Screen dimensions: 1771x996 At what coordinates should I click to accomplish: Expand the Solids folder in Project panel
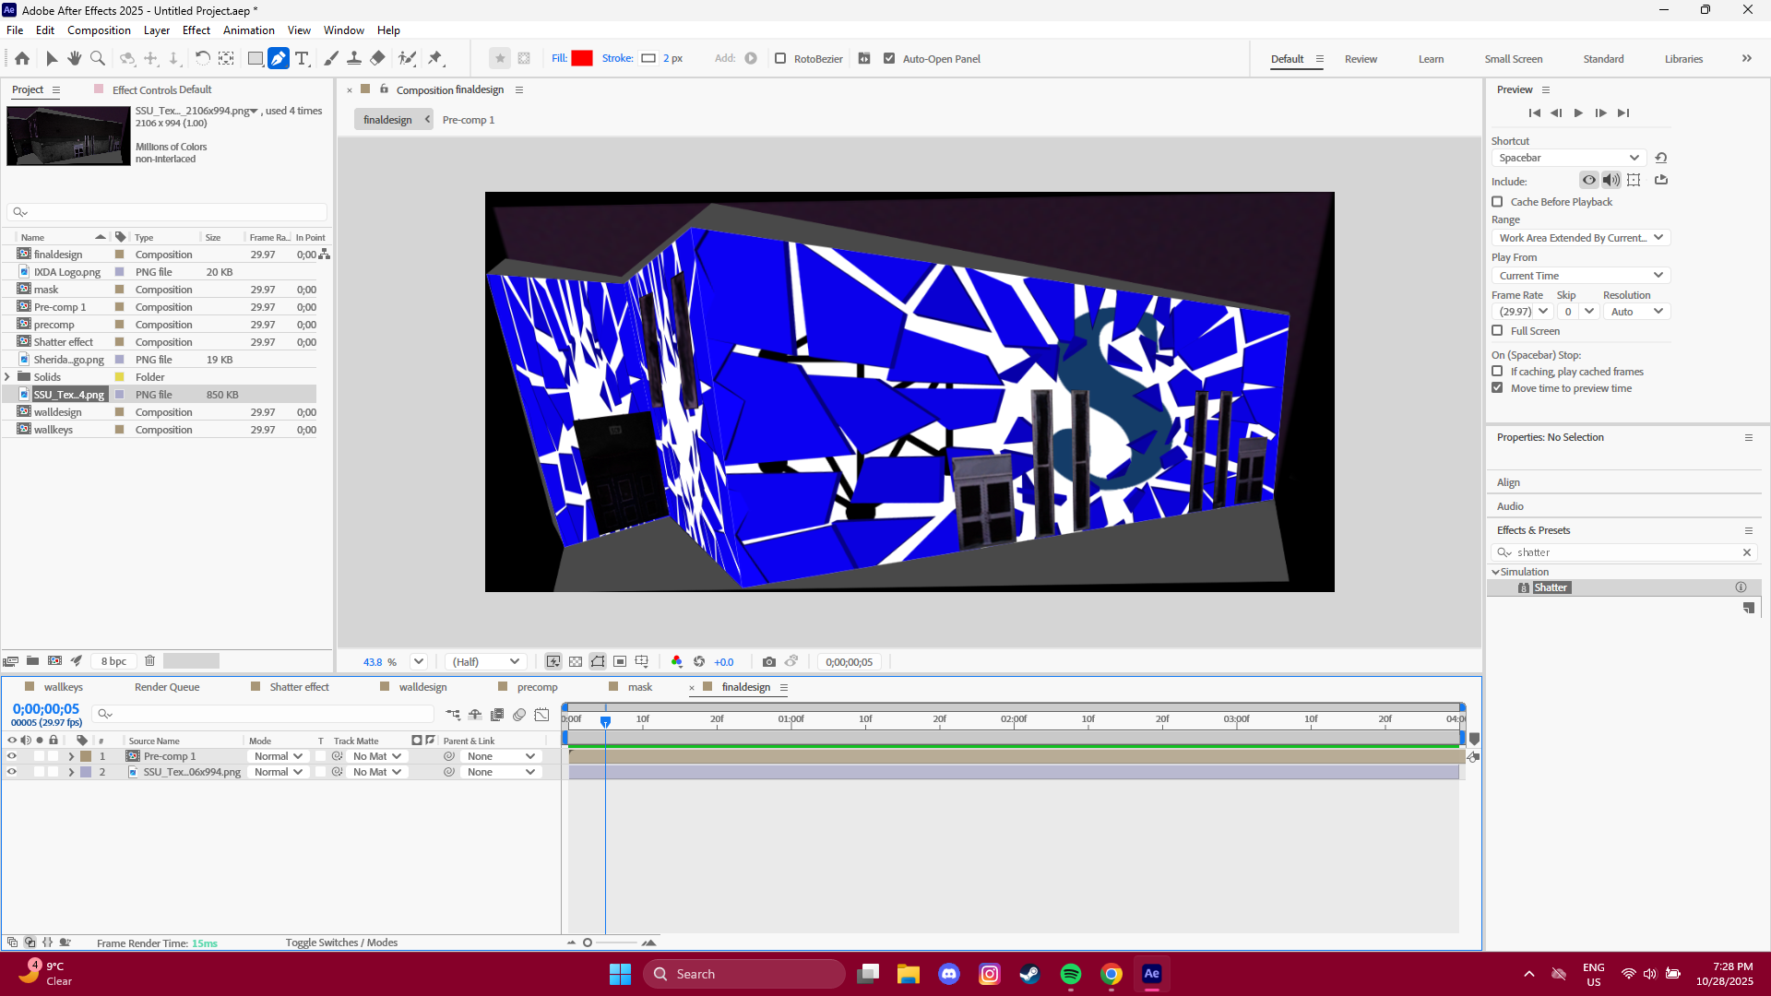coord(7,376)
